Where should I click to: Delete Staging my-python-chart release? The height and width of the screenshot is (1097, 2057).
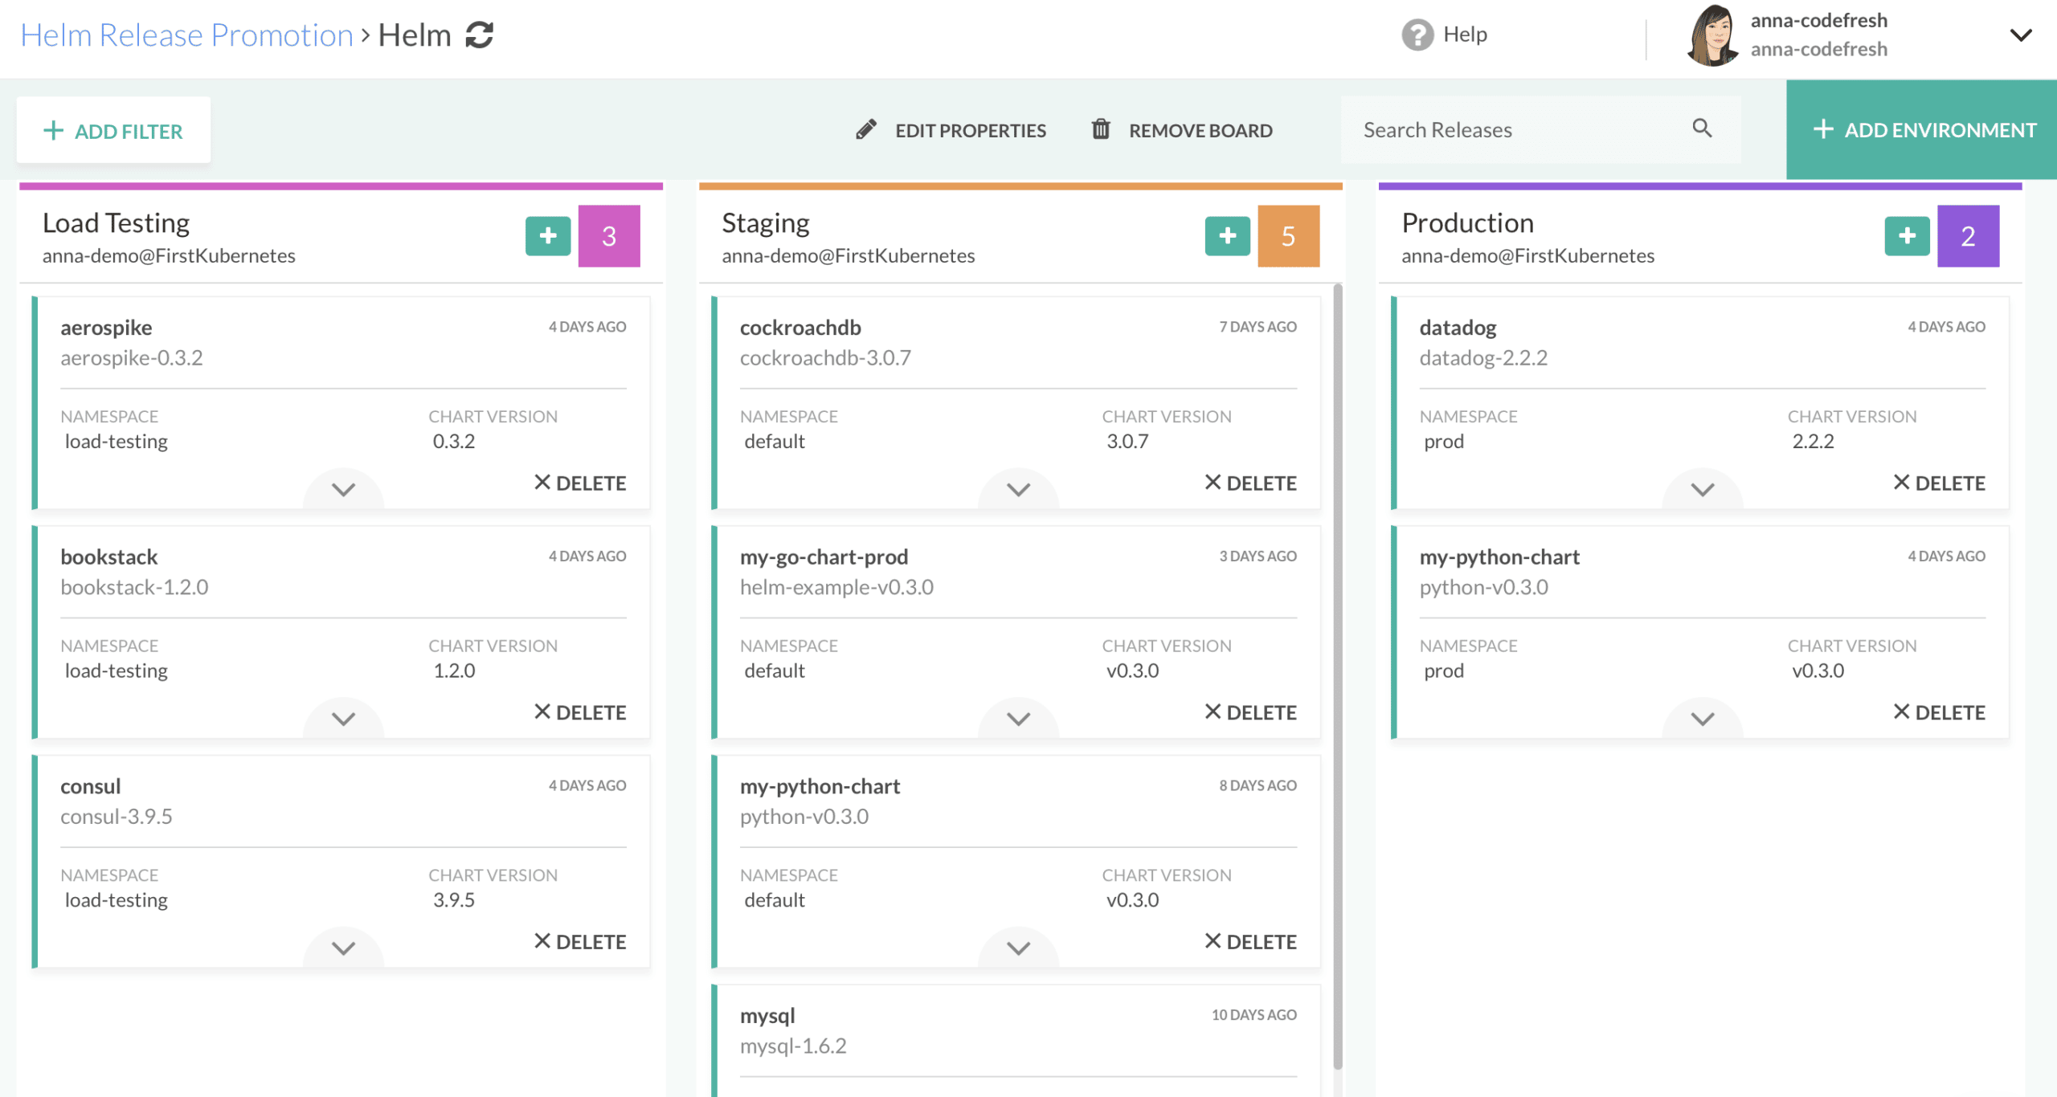pyautogui.click(x=1251, y=942)
